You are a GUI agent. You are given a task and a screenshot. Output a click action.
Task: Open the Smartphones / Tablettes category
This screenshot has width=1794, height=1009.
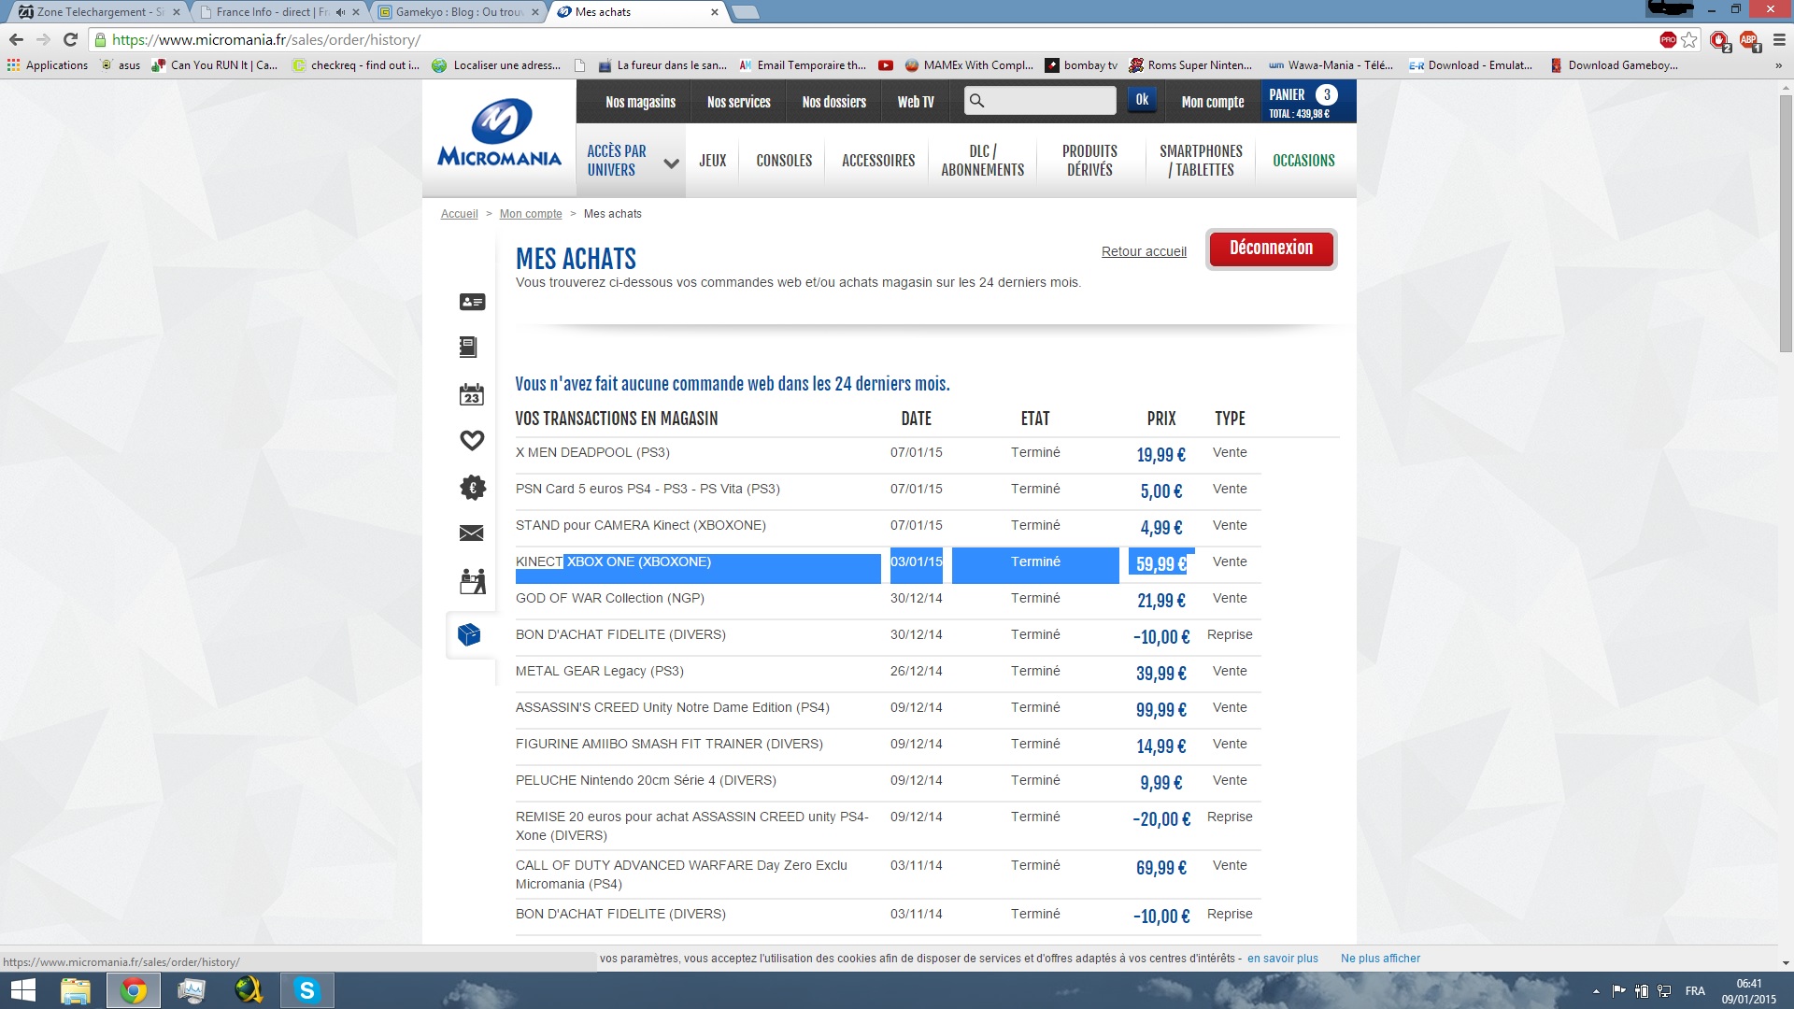tap(1202, 161)
